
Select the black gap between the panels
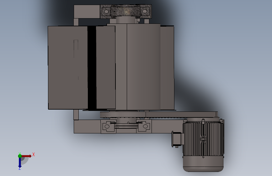[92, 68]
